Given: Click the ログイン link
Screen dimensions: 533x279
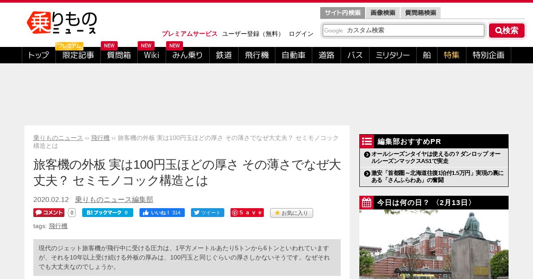Looking at the screenshot, I should [x=301, y=34].
